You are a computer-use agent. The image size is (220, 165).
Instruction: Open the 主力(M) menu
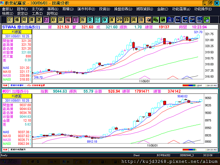[x=37, y=9]
